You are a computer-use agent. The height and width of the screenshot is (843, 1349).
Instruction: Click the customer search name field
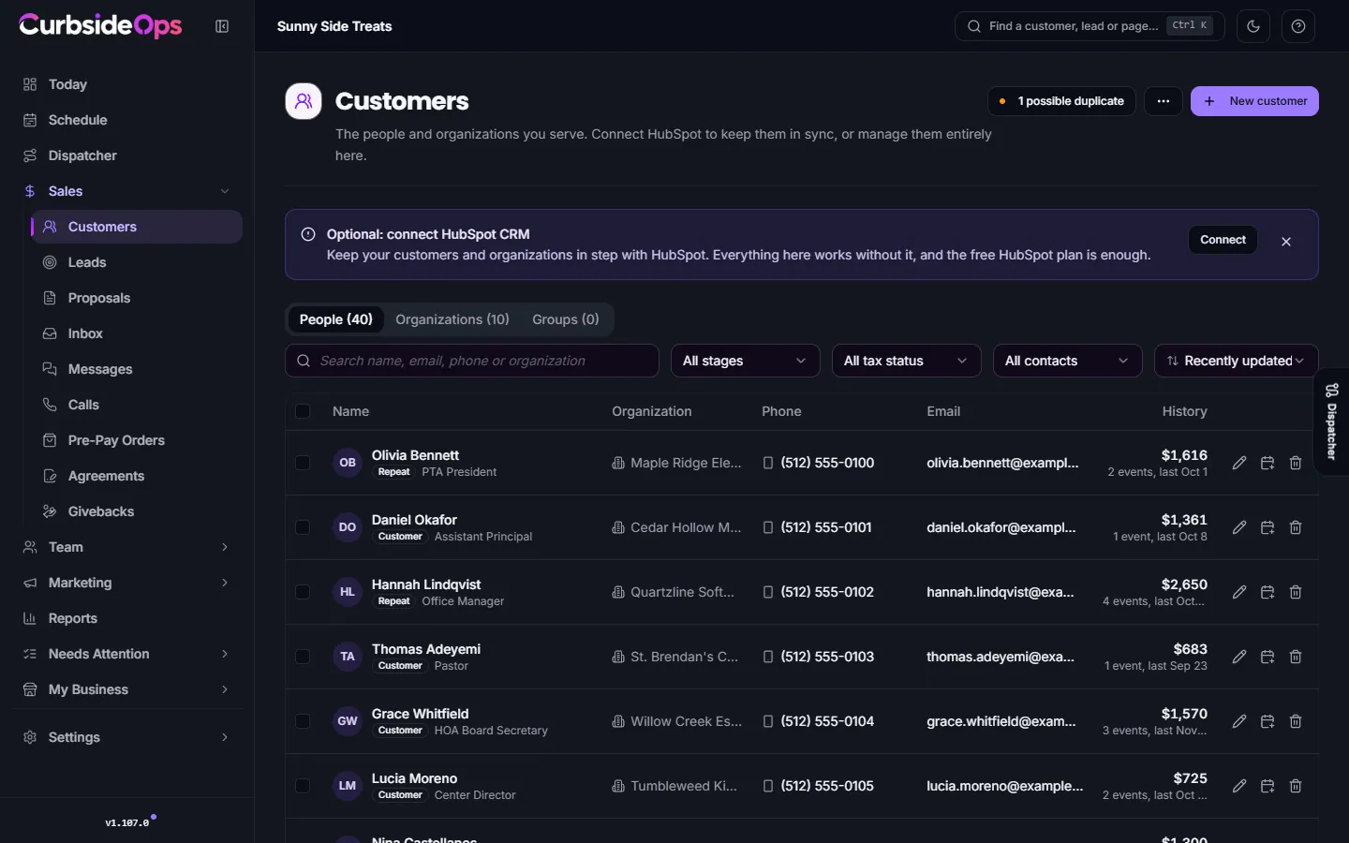[472, 361]
